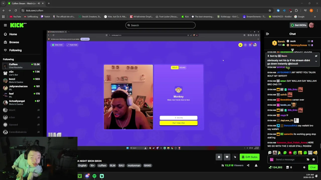The image size is (321, 180).
Task: Select xQc in the Following list
Action: pyautogui.click(x=21, y=73)
